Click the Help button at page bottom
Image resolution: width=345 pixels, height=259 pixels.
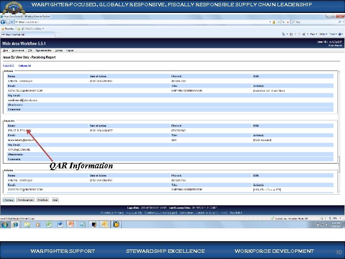point(55,200)
